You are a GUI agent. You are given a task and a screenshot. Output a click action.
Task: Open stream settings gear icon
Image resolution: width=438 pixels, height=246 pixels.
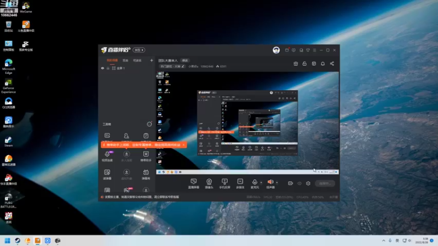[308, 183]
